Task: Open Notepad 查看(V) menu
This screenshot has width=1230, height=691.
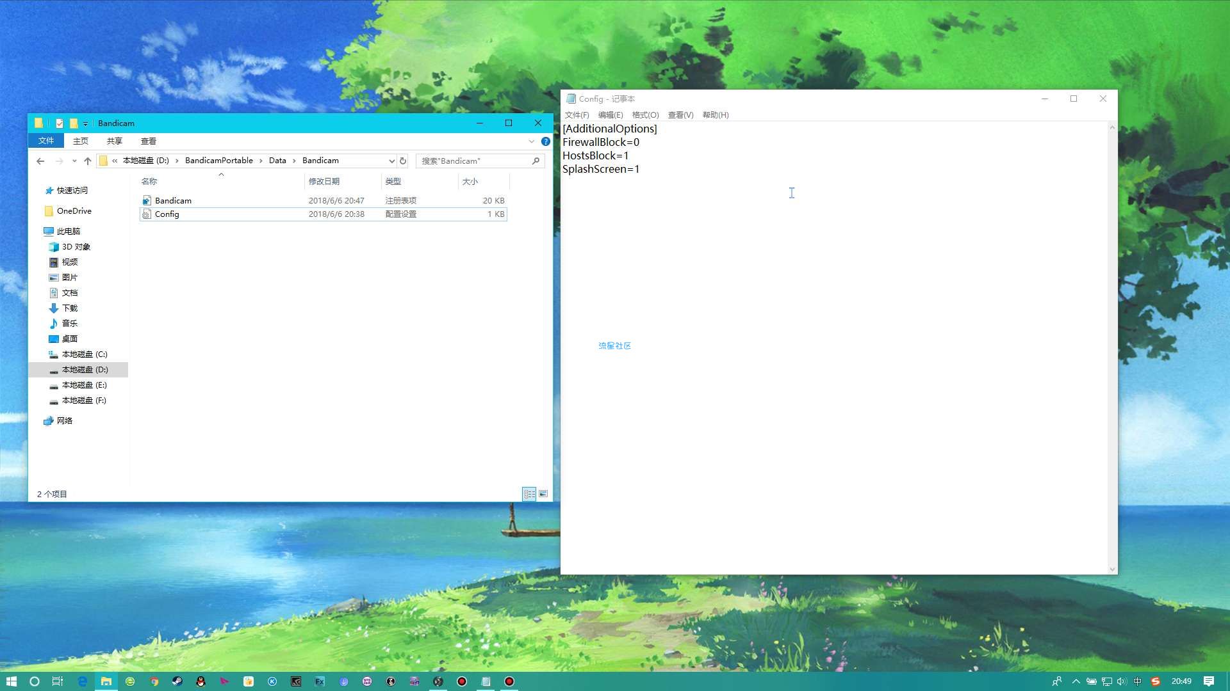Action: (x=680, y=115)
